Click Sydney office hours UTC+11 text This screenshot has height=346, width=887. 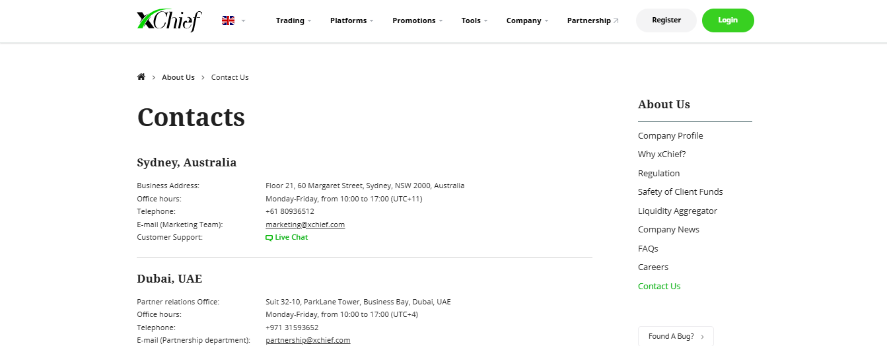[x=344, y=199]
